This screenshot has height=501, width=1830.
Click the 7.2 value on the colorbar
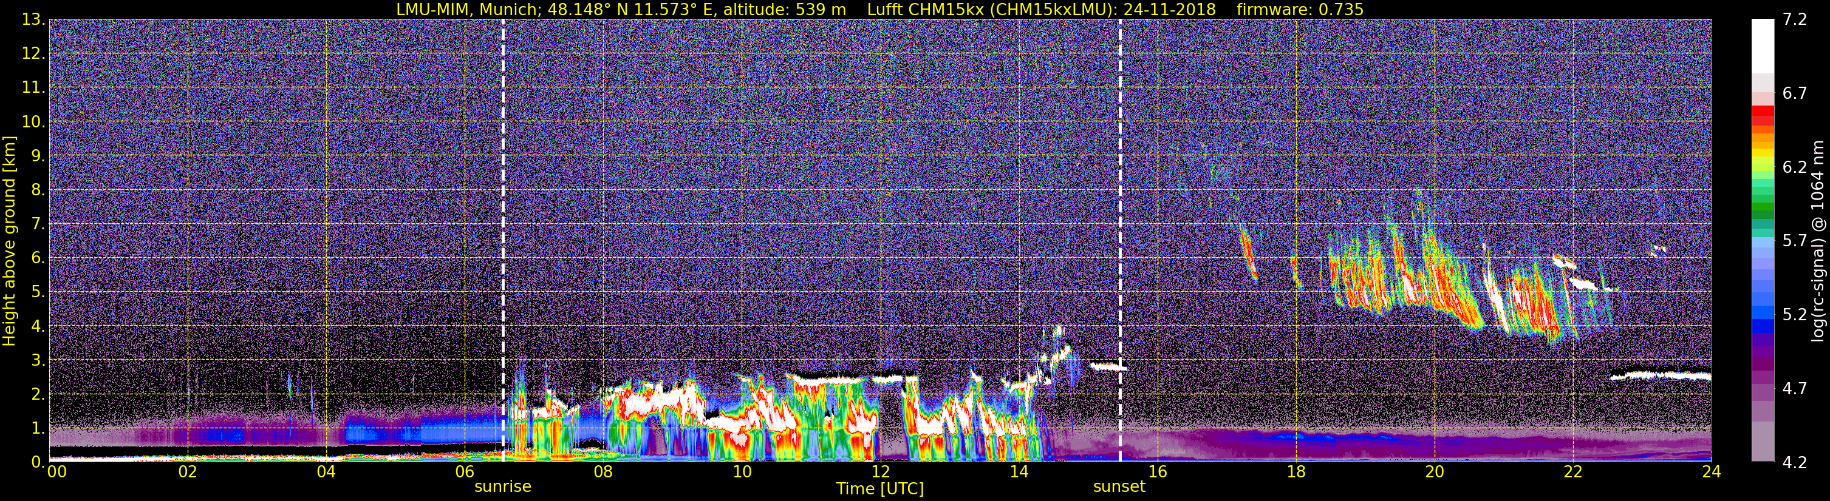click(1795, 20)
